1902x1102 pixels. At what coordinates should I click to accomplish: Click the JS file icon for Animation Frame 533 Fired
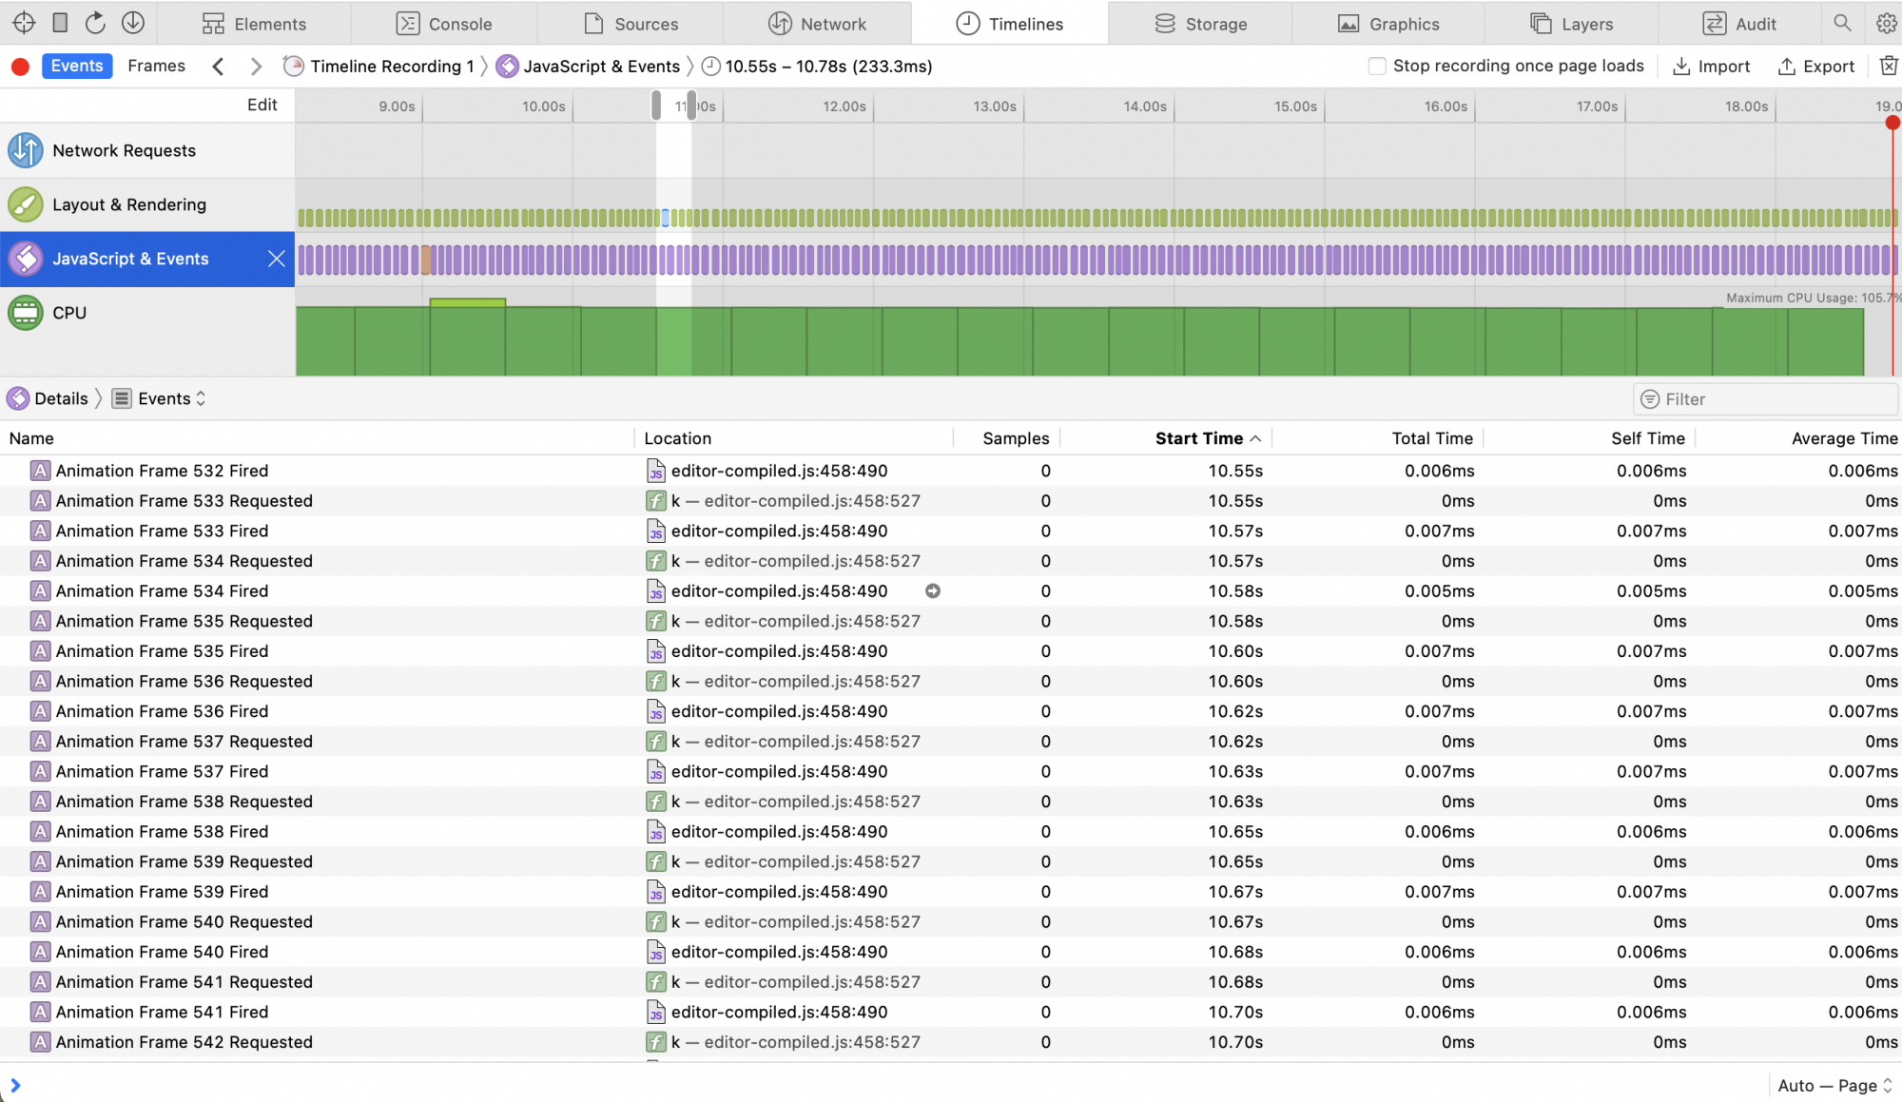point(656,532)
